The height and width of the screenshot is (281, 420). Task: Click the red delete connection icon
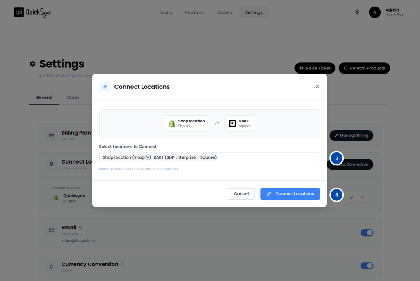(x=362, y=198)
